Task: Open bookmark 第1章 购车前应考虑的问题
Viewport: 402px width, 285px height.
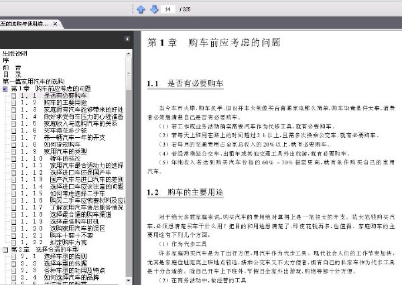Action: 51,89
